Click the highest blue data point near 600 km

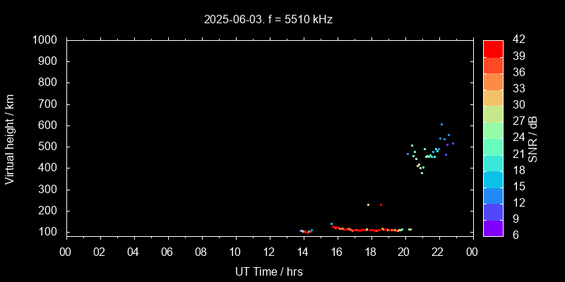tap(441, 125)
